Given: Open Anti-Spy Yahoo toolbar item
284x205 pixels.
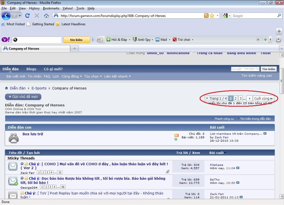Looking at the screenshot, I should point(143,39).
